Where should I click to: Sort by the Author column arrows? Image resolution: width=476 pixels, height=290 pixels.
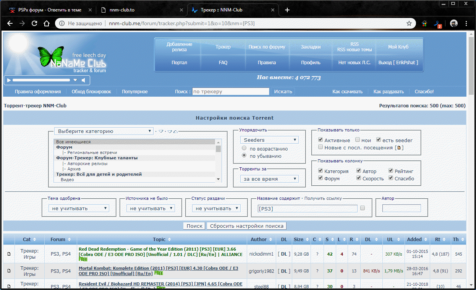(x=270, y=240)
